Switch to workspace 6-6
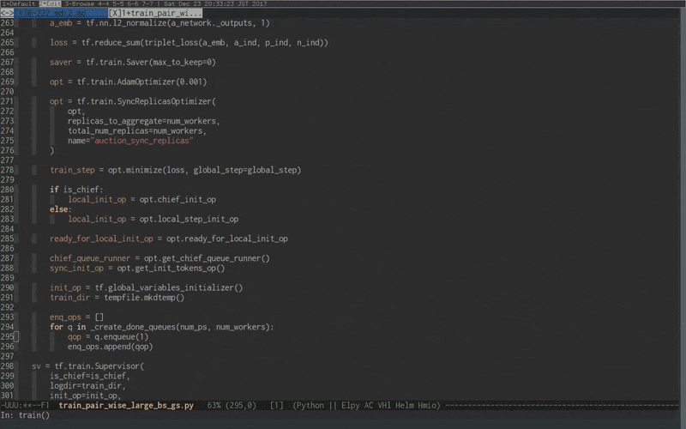686x429 pixels. 133,3
